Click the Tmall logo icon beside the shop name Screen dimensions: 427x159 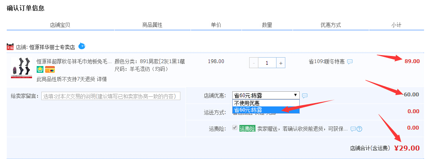pos(10,47)
